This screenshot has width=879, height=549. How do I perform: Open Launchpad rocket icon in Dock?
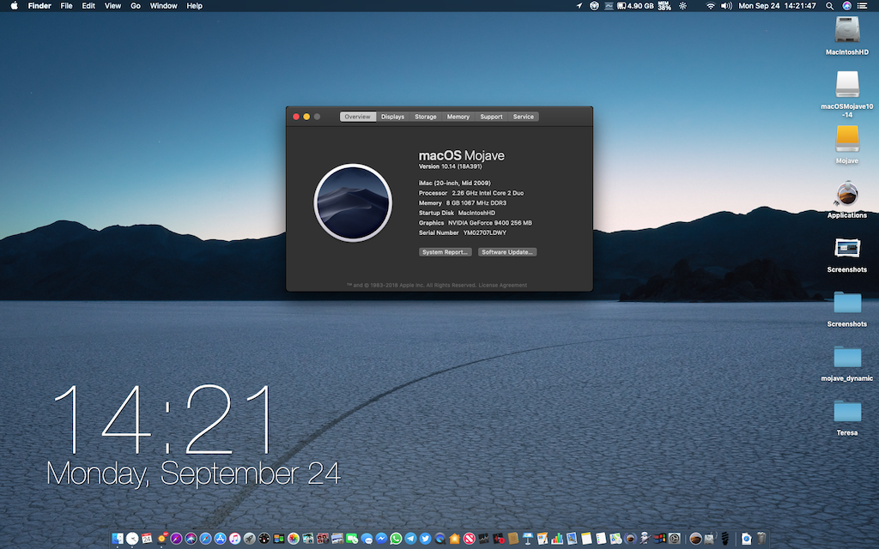pyautogui.click(x=250, y=539)
